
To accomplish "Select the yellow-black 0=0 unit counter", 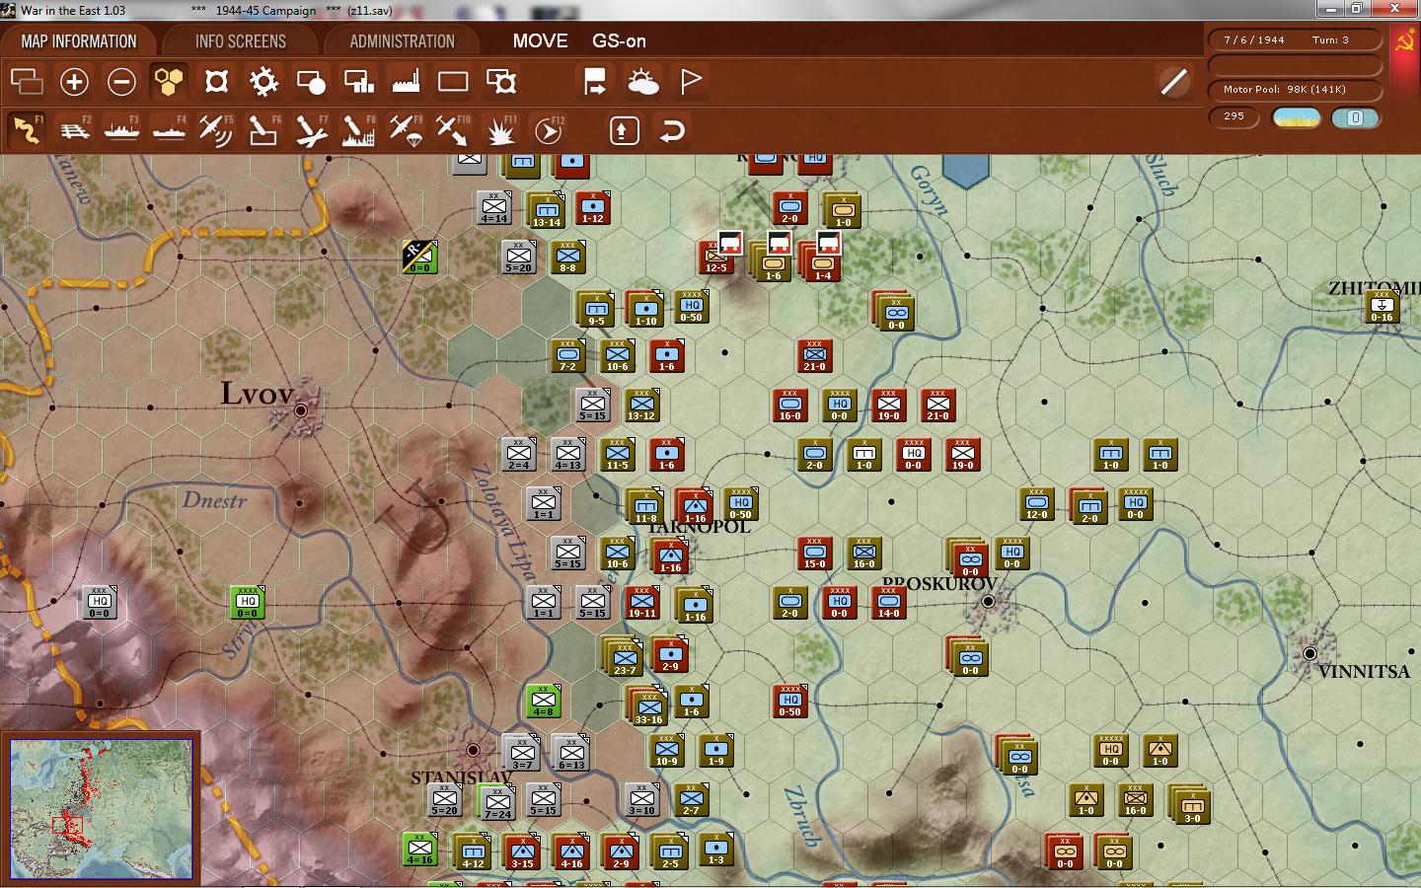I will click(x=420, y=257).
